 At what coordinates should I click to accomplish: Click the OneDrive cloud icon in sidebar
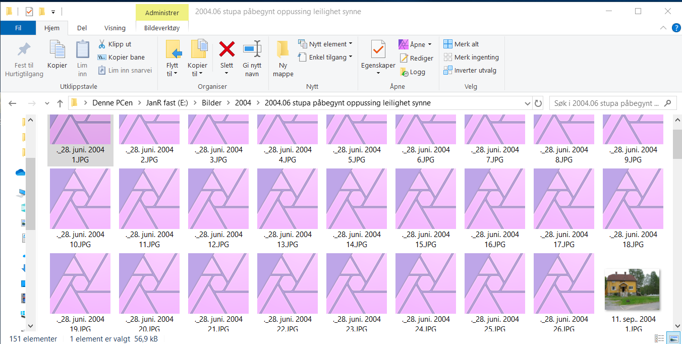(x=21, y=173)
